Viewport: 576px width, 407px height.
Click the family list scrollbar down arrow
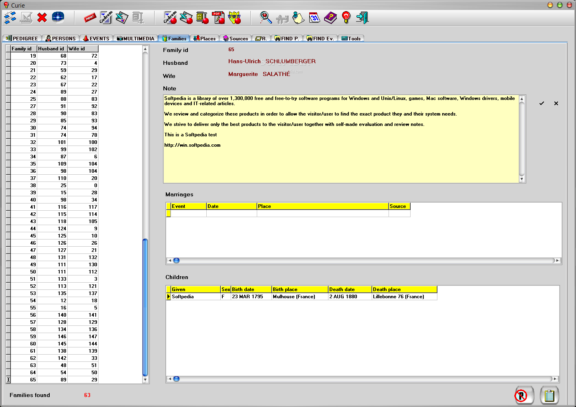coord(145,380)
